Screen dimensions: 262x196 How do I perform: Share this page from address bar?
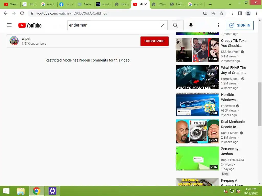213,13
